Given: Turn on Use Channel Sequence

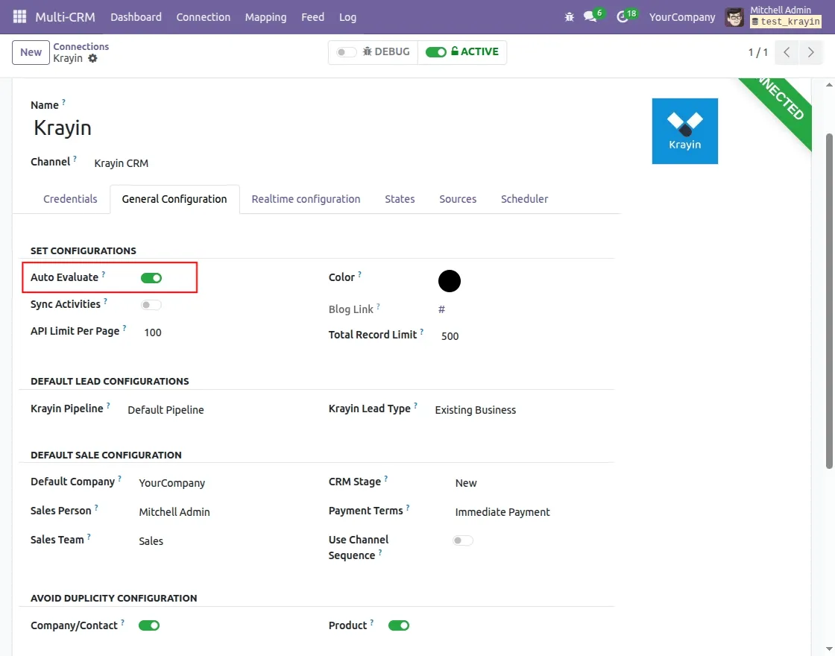Looking at the screenshot, I should point(462,540).
